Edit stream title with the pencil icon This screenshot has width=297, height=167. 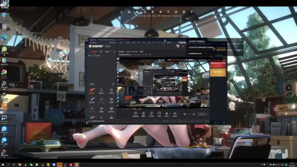[130, 55]
